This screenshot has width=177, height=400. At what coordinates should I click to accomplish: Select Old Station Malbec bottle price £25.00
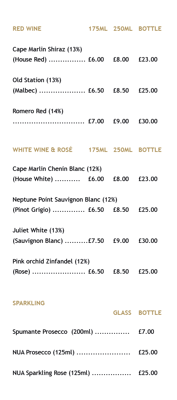pyautogui.click(x=148, y=90)
